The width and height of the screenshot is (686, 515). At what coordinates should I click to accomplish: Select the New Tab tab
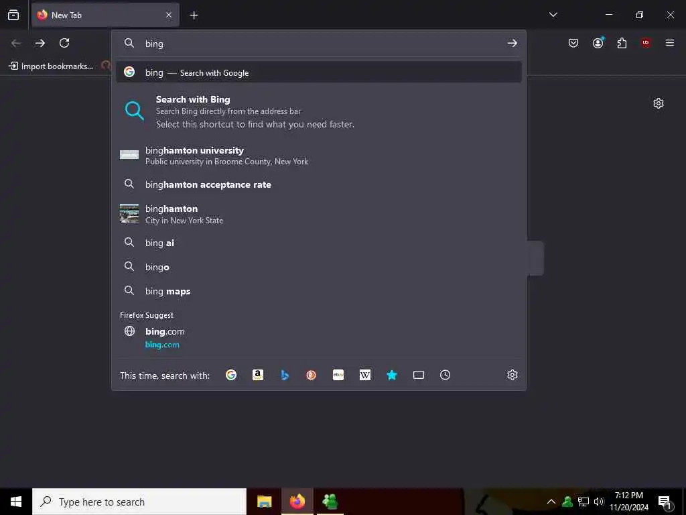tap(105, 15)
